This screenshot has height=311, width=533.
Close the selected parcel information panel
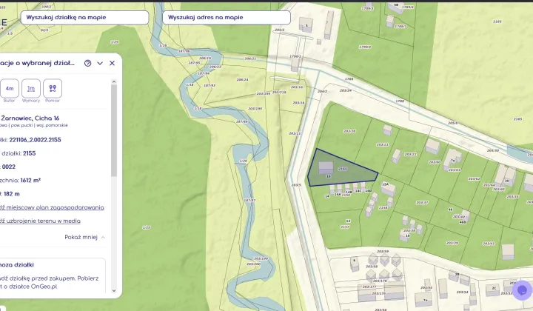click(113, 63)
